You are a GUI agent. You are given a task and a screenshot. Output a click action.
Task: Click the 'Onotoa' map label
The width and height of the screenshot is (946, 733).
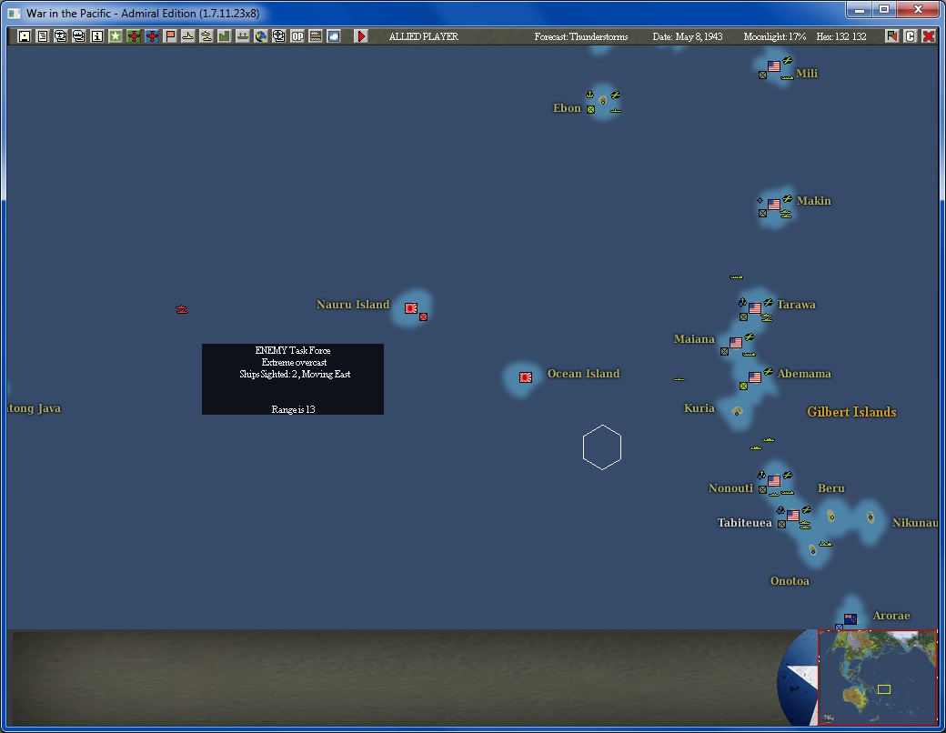[x=790, y=581]
